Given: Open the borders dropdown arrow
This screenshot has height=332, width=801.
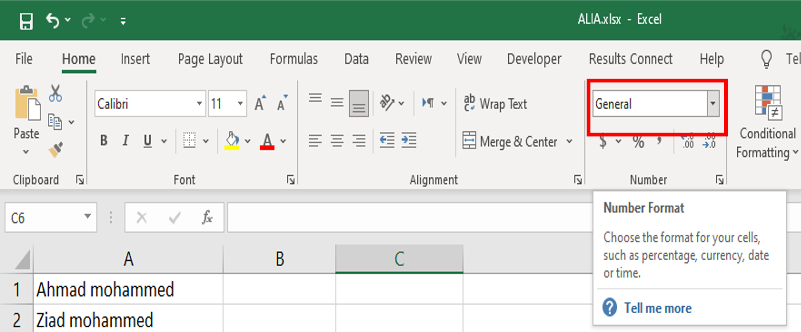Looking at the screenshot, I should [206, 141].
